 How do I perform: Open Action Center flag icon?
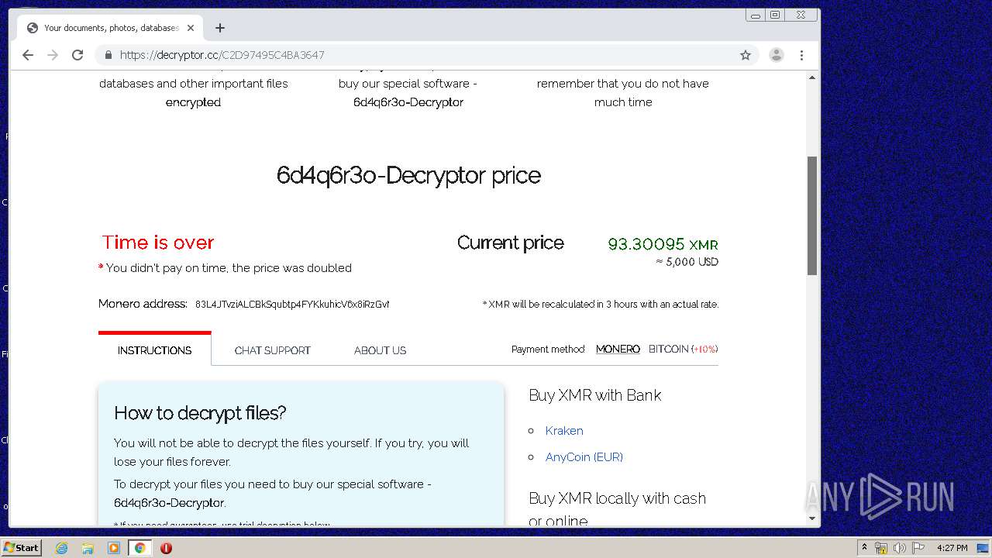(x=918, y=548)
